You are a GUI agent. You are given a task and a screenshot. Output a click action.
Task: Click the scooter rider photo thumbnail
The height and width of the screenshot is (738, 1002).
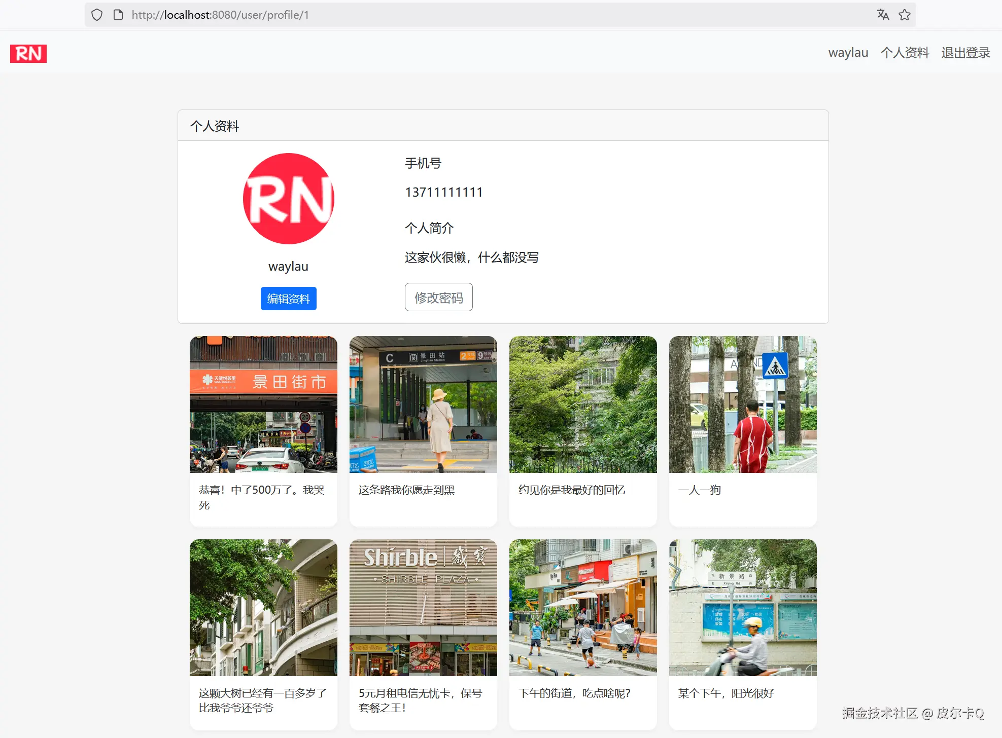(x=742, y=608)
